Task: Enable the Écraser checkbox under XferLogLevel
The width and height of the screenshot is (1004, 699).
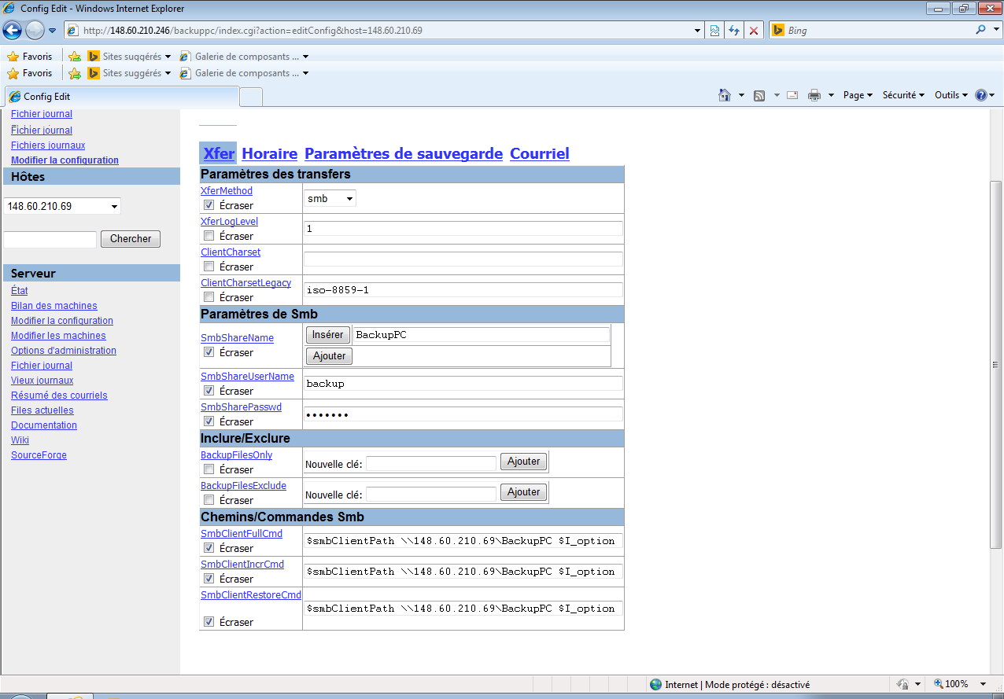Action: 209,236
